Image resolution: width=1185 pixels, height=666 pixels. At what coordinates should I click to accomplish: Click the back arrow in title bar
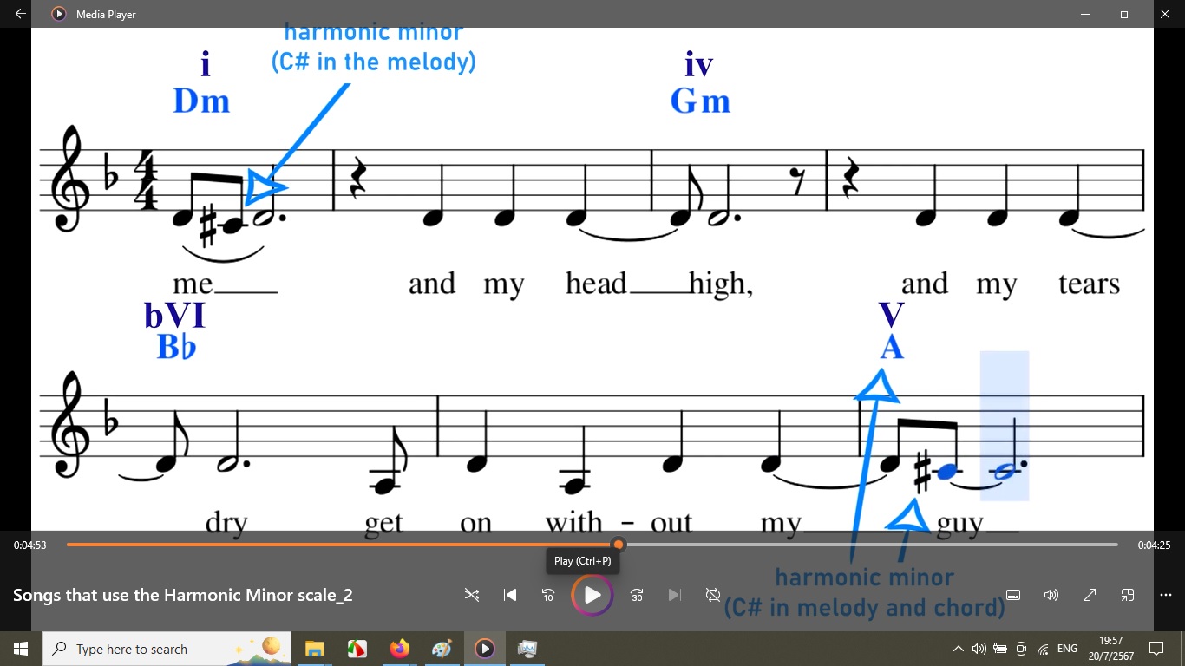point(20,14)
